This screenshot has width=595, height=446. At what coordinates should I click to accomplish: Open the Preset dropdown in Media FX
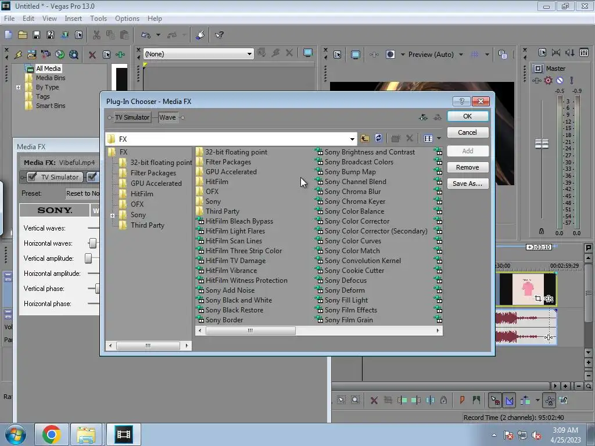pos(83,193)
